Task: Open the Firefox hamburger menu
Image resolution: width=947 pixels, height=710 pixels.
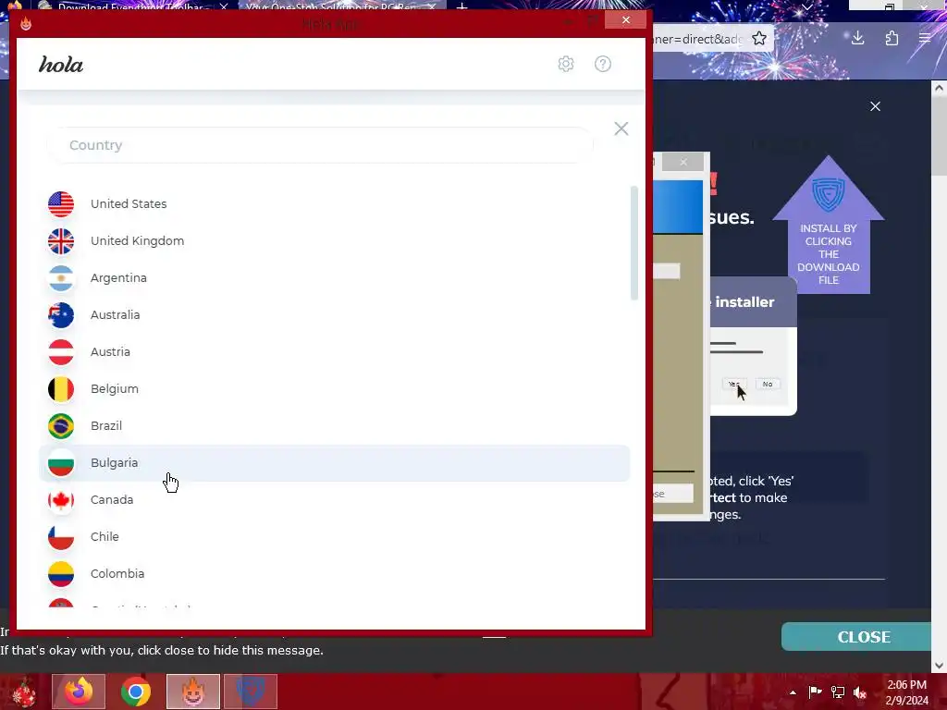Action: click(x=925, y=38)
